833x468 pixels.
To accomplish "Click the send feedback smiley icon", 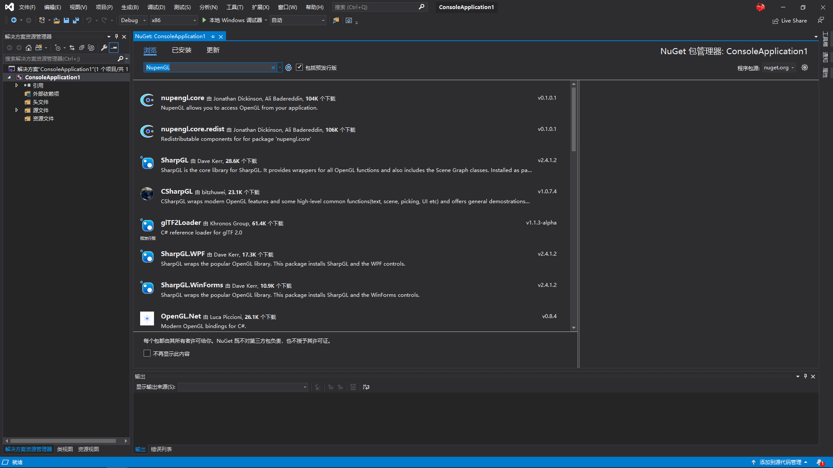I will click(x=821, y=20).
